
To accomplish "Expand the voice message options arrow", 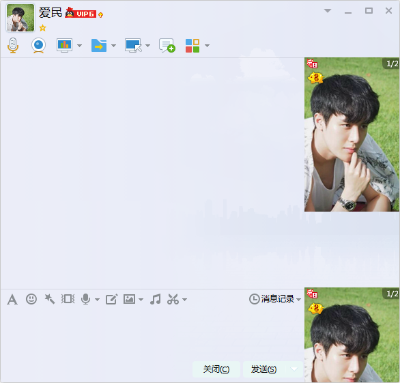I will pyautogui.click(x=97, y=300).
